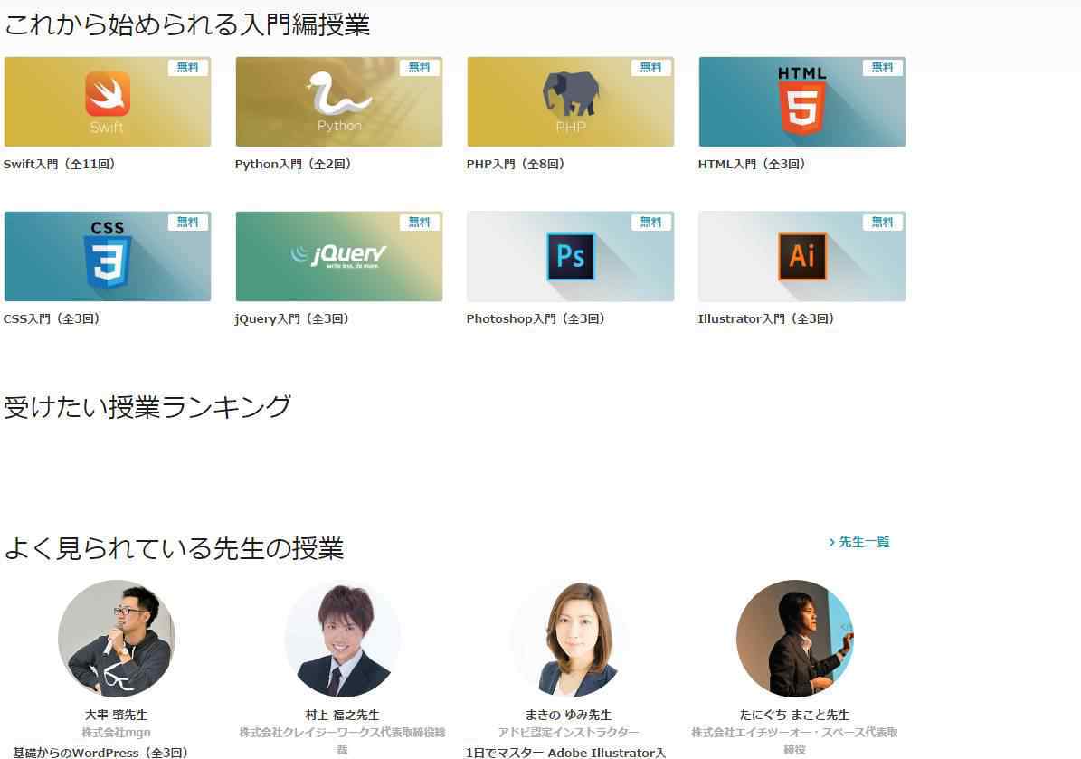
Task: Choose the CSS3 shield logo
Action: pyautogui.click(x=108, y=255)
